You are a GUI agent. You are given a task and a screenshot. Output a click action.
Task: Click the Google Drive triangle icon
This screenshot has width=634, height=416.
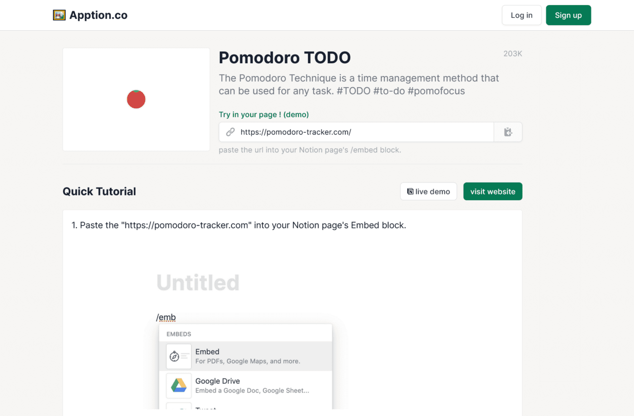coord(179,385)
